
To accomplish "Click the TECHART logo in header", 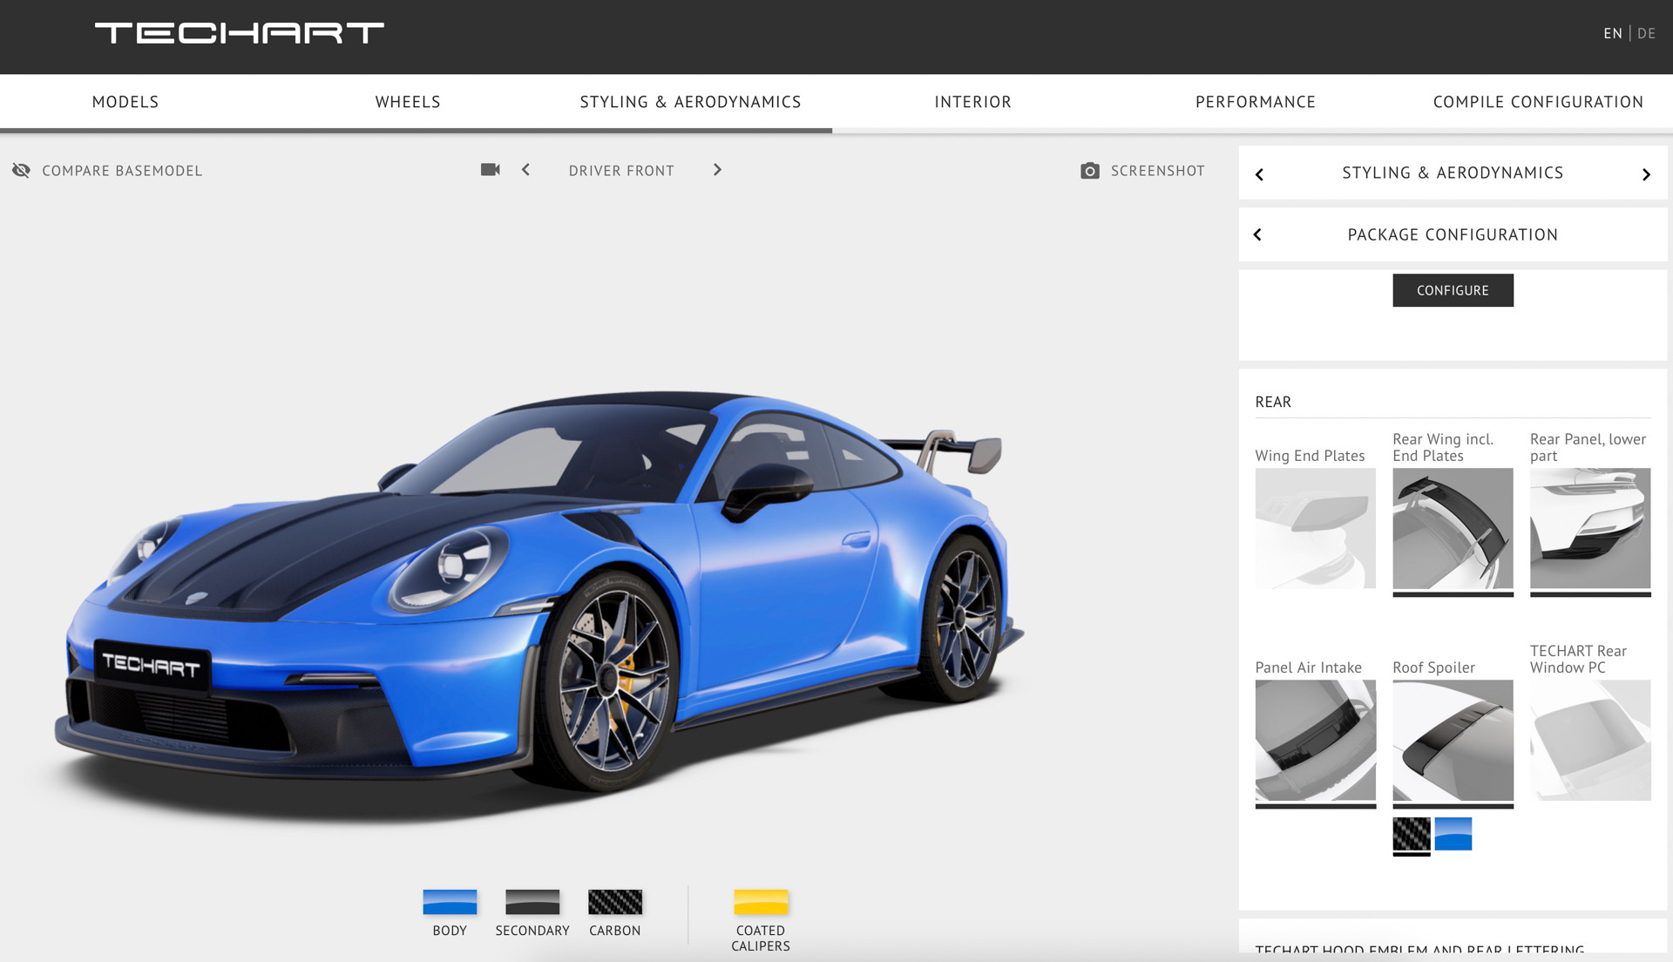I will [x=239, y=33].
